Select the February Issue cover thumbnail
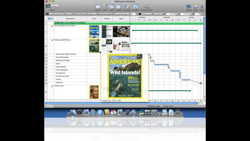The width and height of the screenshot is (250, 141). pyautogui.click(x=94, y=92)
